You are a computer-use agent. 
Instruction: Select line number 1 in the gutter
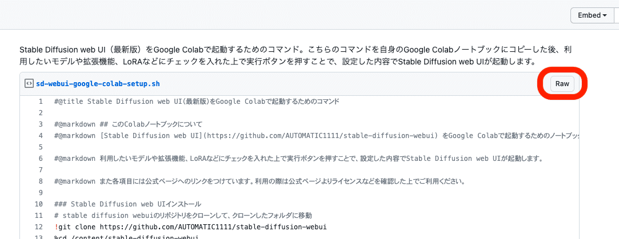[x=41, y=102]
